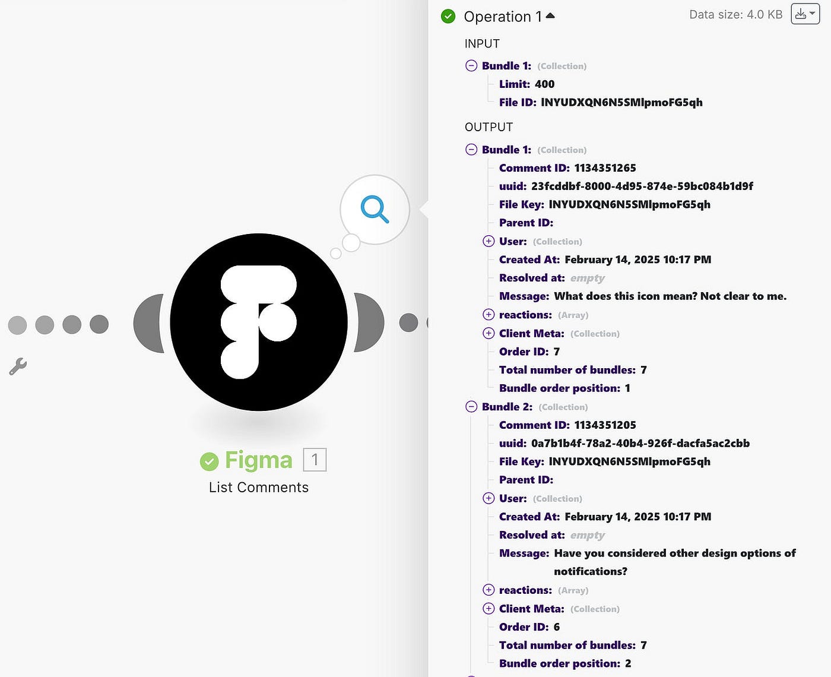This screenshot has height=677, width=831.
Task: Select Created At in Bundle 1
Action: tap(605, 260)
